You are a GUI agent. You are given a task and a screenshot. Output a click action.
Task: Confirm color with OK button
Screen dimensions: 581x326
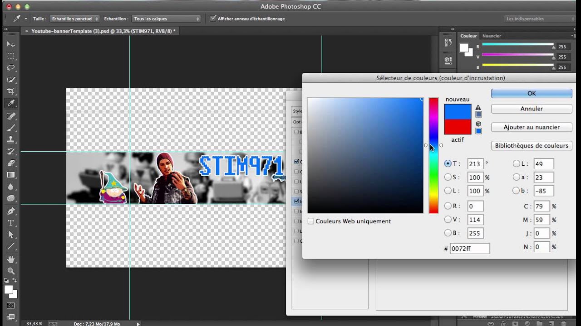tap(532, 93)
